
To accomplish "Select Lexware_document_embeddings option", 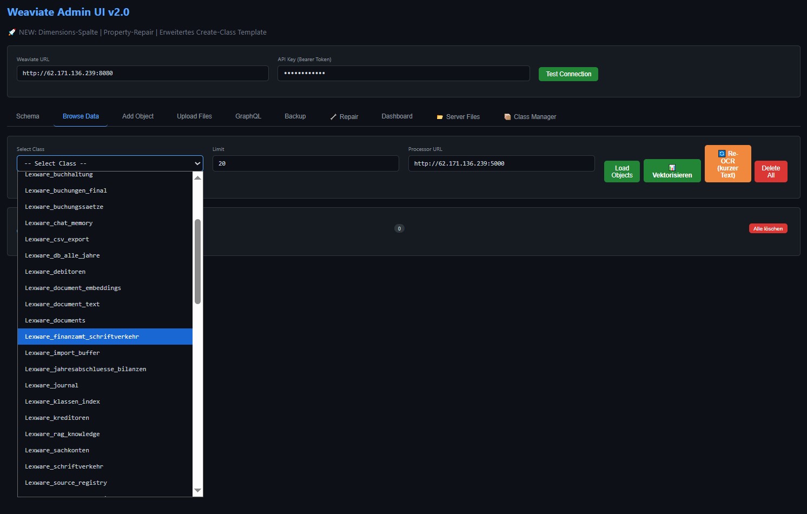I will coord(105,288).
